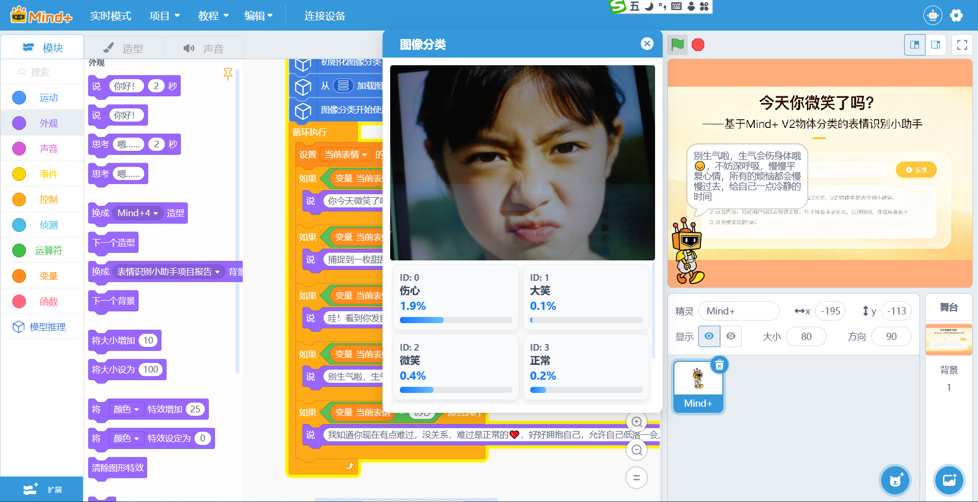This screenshot has height=502, width=978.
Task: Click the sprite name input showing Mind+
Action: click(x=739, y=311)
